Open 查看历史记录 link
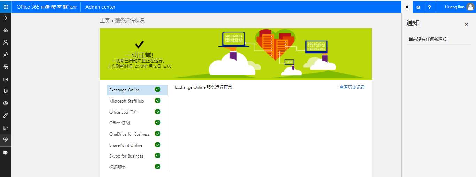 [352, 87]
